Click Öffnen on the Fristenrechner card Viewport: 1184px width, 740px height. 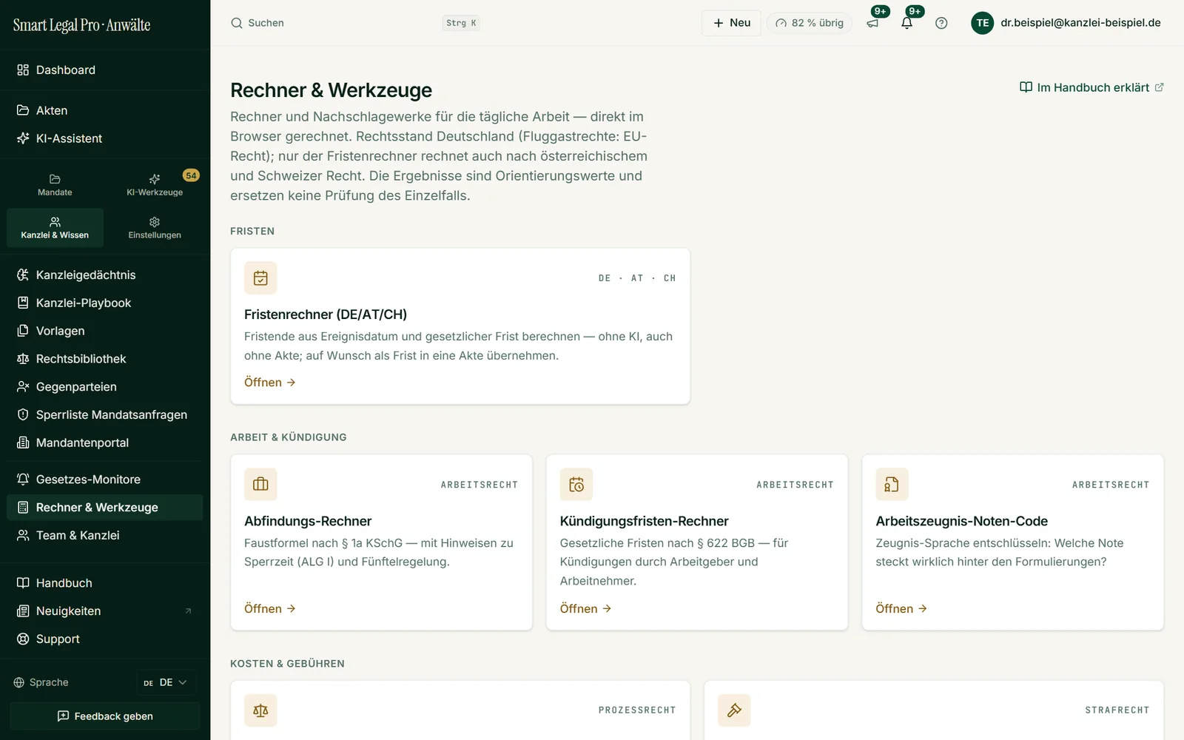pyautogui.click(x=270, y=383)
